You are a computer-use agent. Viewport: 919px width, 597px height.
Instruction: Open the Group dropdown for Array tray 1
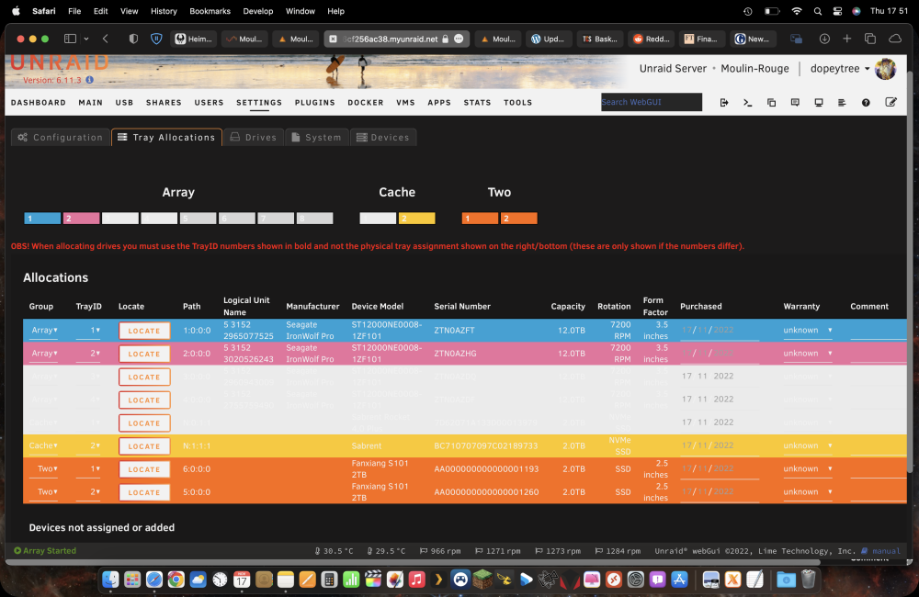tap(44, 331)
